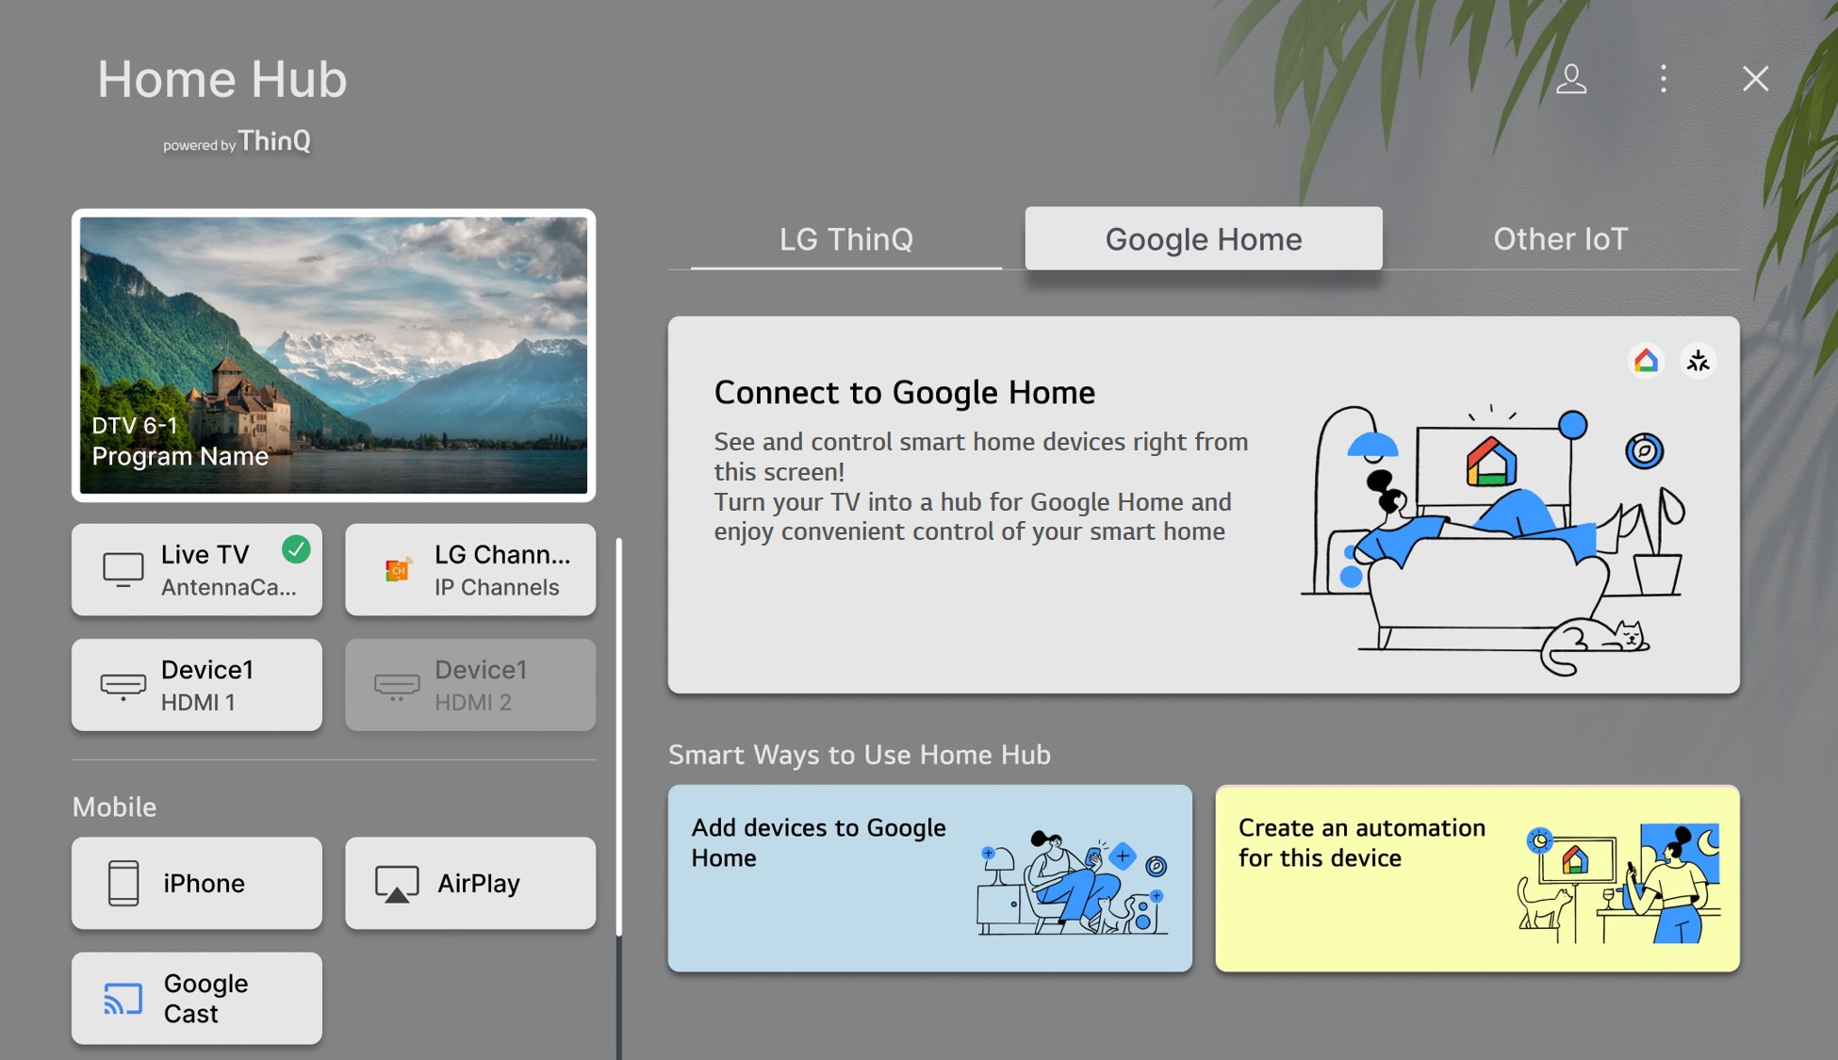Switch to the LG ThinQ tab
The width and height of the screenshot is (1838, 1060).
[x=845, y=237]
